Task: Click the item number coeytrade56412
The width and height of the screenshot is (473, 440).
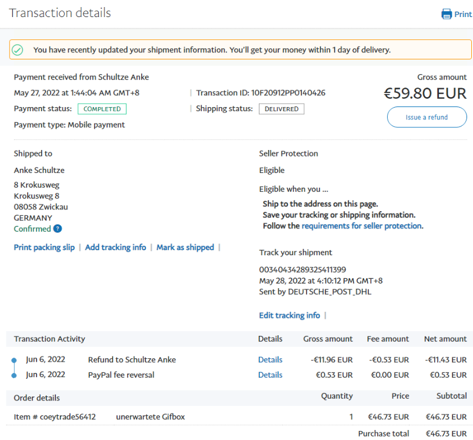Action: click(67, 417)
